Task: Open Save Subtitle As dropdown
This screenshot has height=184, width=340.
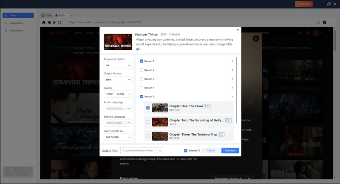Action: point(118,137)
